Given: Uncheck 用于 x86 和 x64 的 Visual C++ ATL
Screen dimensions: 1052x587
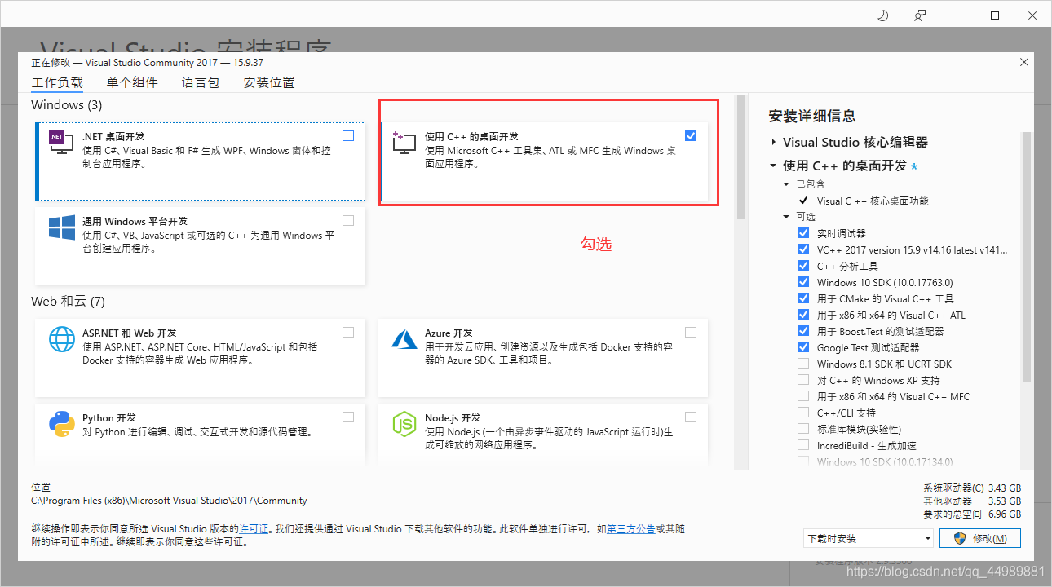Looking at the screenshot, I should [x=803, y=315].
